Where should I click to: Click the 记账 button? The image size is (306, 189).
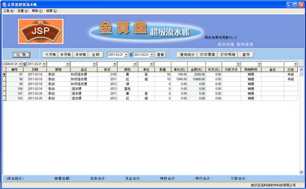[x=21, y=55]
